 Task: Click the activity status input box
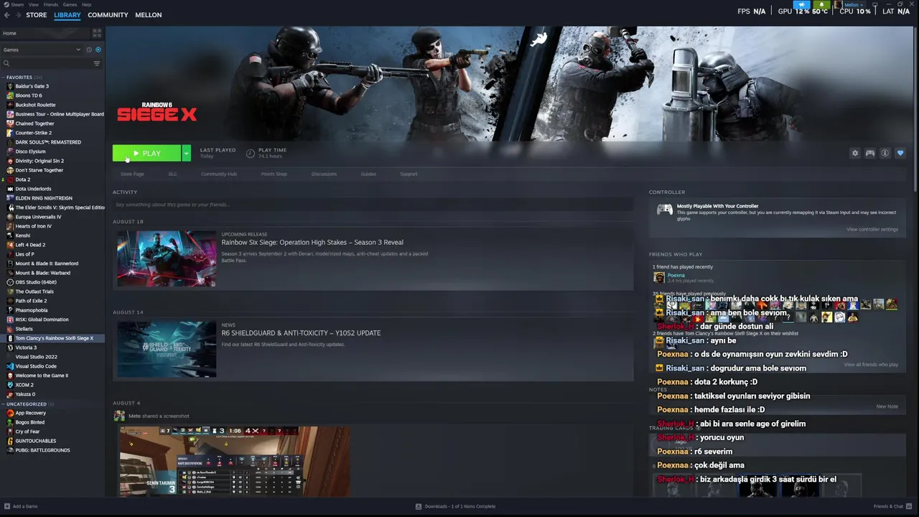tap(373, 205)
